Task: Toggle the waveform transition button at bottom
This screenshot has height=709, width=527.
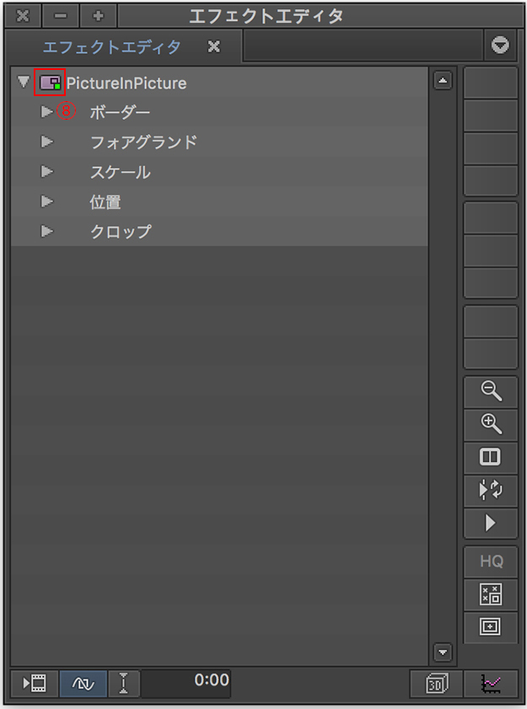Action: point(83,683)
